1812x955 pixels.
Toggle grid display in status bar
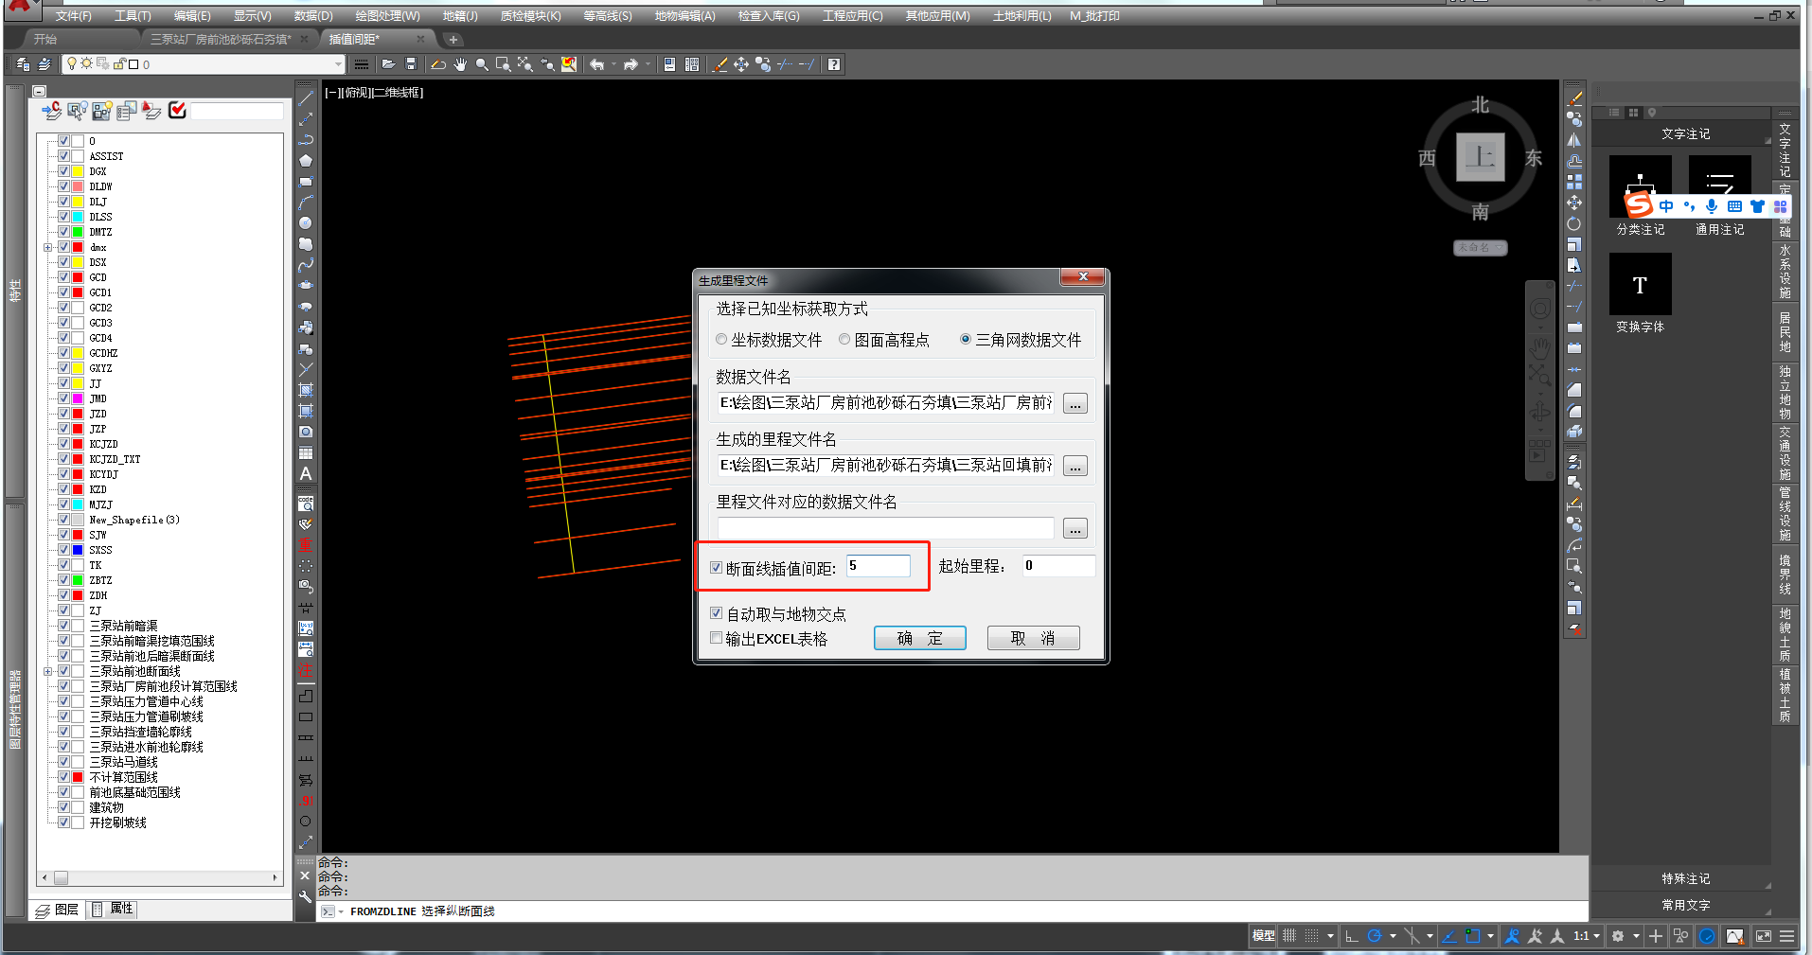coord(1289,936)
